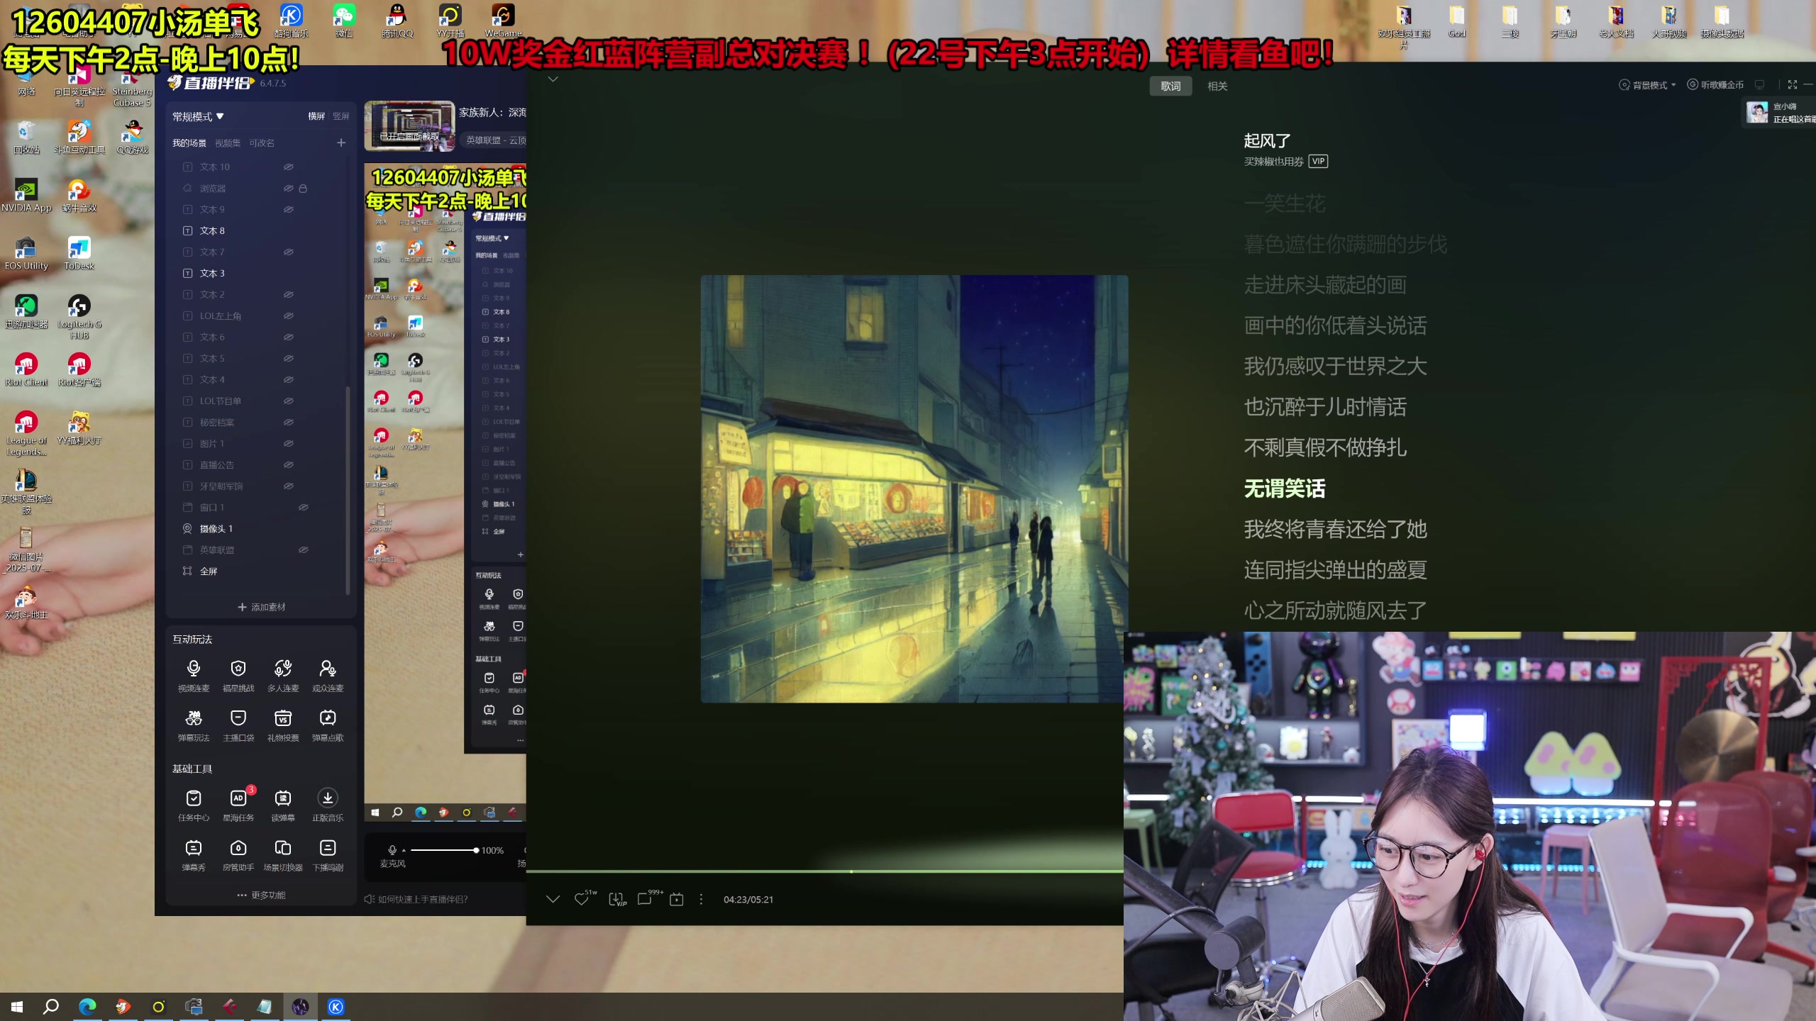Viewport: 1816px width, 1021px height.
Task: Toggle visibility of 文本 7 source
Action: [289, 252]
